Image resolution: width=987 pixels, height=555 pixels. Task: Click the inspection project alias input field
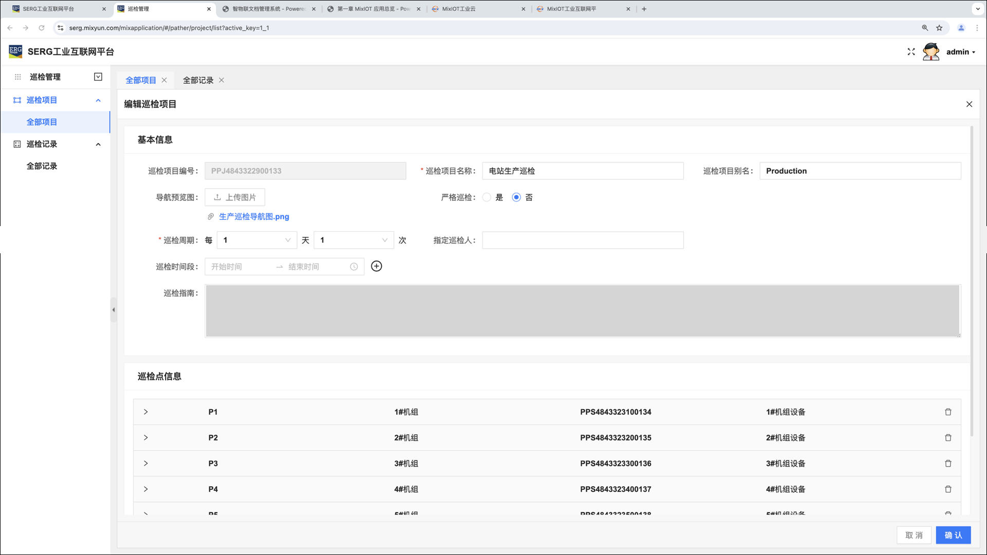pyautogui.click(x=860, y=171)
